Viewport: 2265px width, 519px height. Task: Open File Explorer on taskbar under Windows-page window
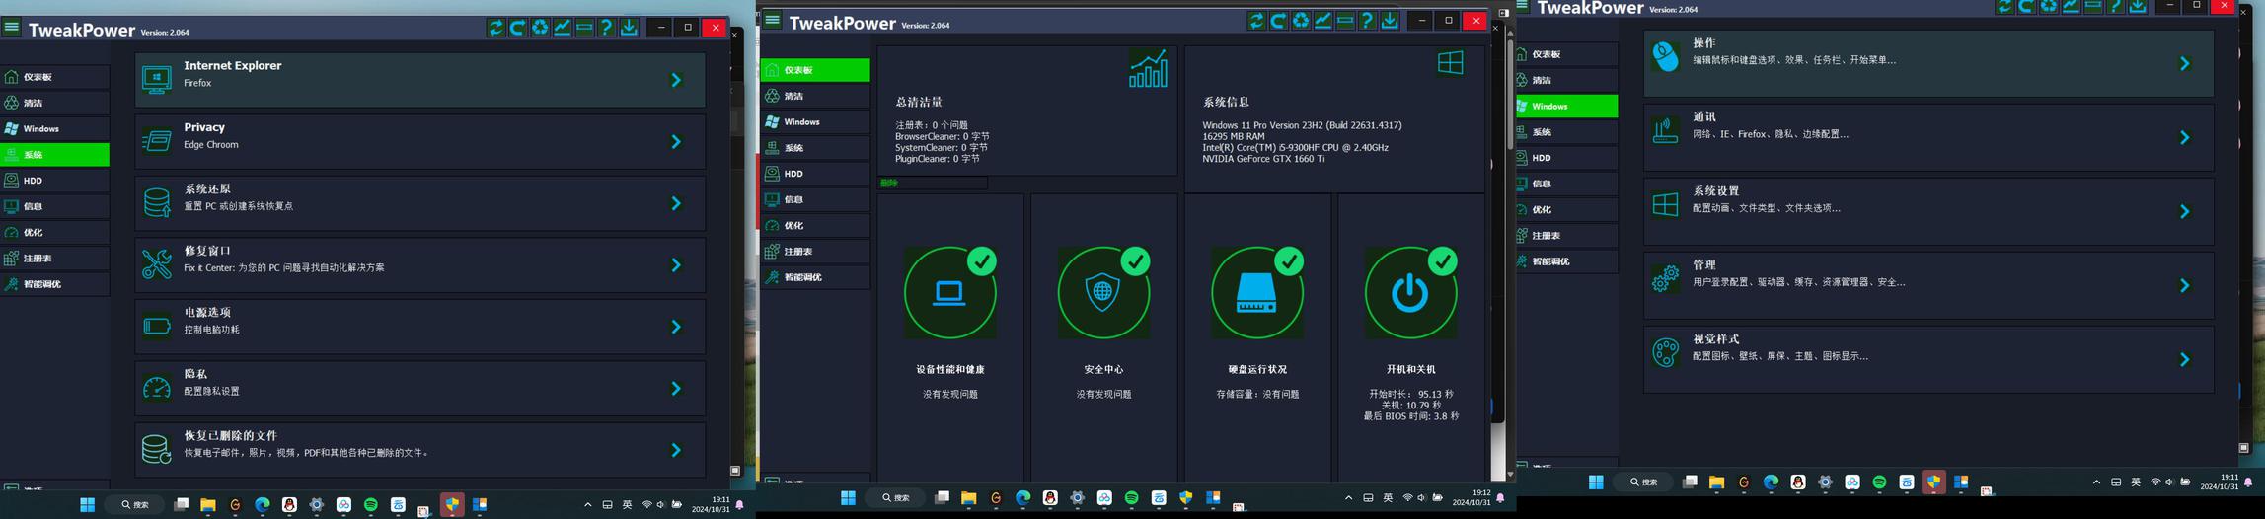point(1716,482)
